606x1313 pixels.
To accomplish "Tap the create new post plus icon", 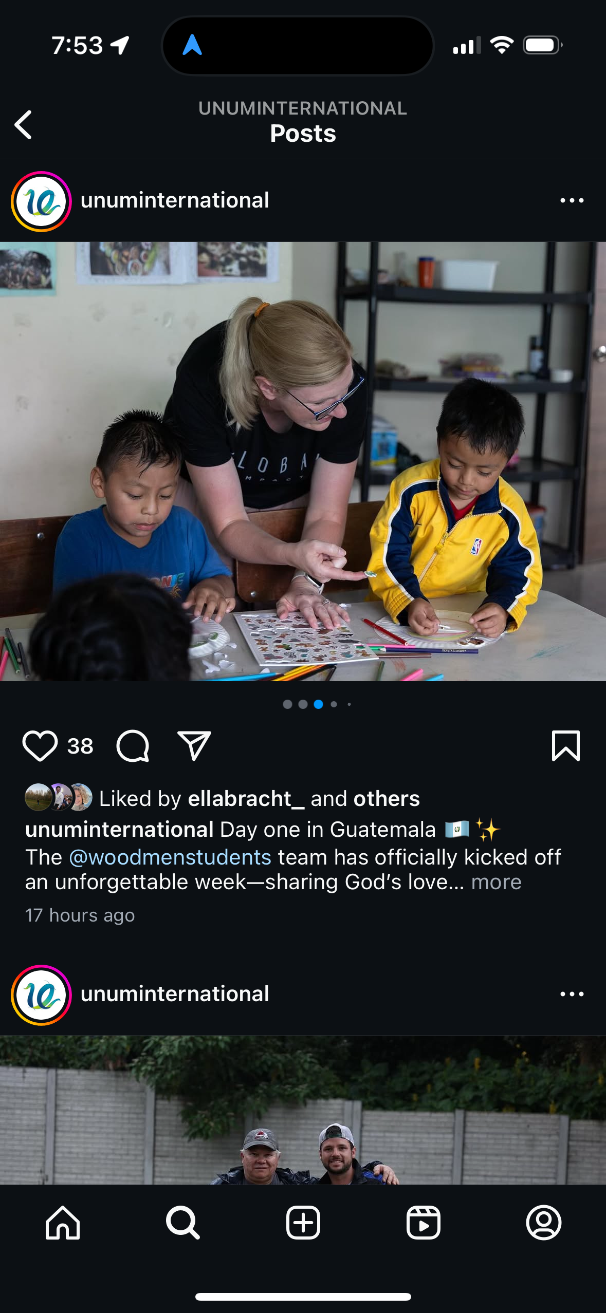I will pos(303,1223).
